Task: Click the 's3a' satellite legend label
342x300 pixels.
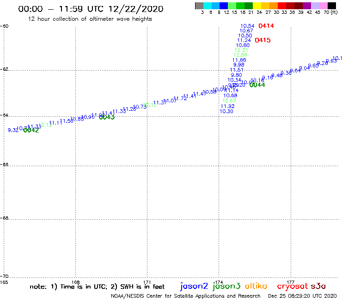Action: click(x=318, y=287)
